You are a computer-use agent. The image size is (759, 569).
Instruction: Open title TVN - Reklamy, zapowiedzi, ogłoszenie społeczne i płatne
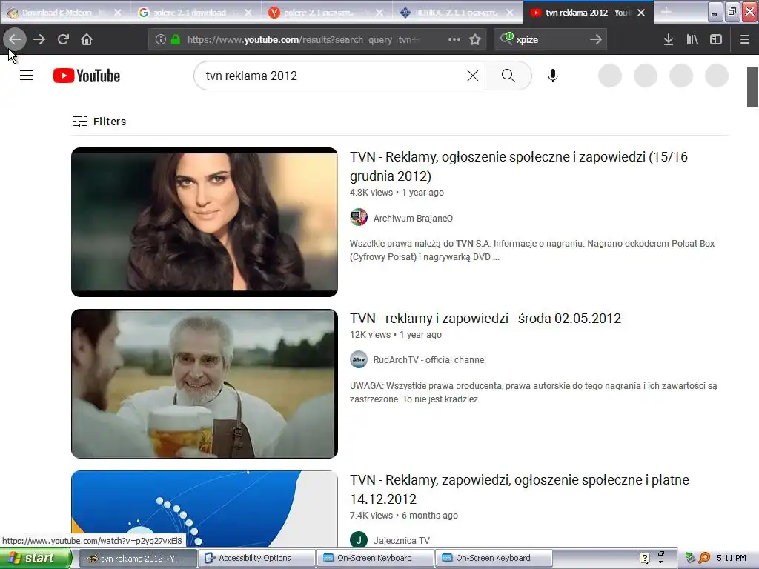point(520,489)
